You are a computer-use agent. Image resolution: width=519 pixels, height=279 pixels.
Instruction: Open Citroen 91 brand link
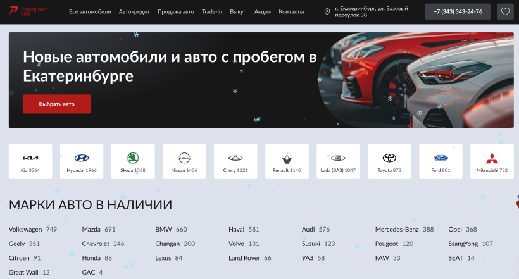tap(25, 258)
